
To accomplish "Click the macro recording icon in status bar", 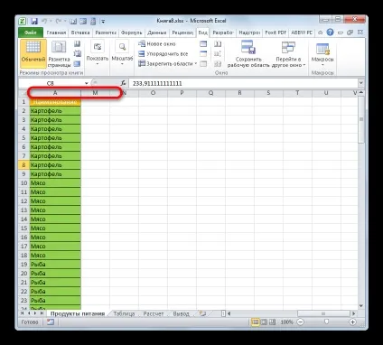I will click(x=51, y=322).
